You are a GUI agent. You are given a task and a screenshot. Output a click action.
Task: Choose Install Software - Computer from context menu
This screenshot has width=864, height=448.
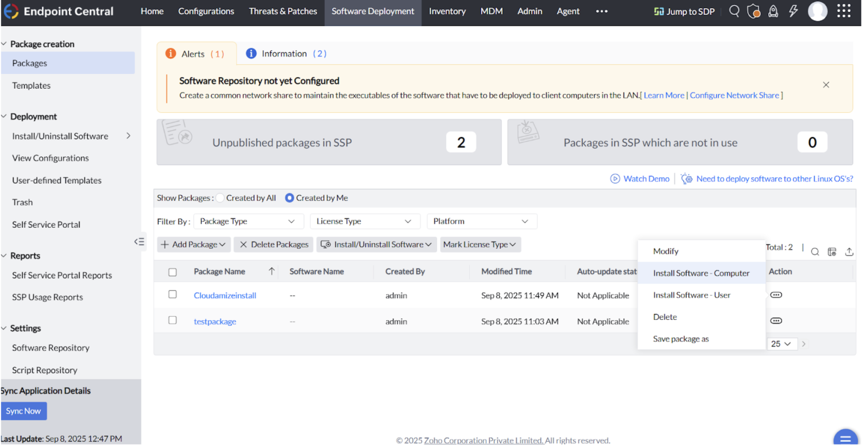point(701,273)
